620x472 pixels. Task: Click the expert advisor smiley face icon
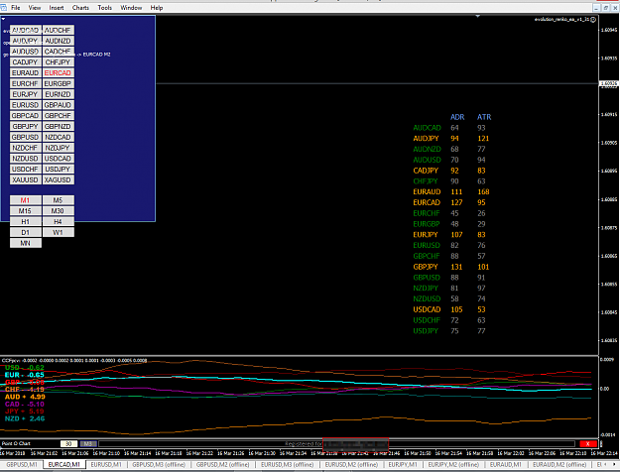(x=593, y=20)
